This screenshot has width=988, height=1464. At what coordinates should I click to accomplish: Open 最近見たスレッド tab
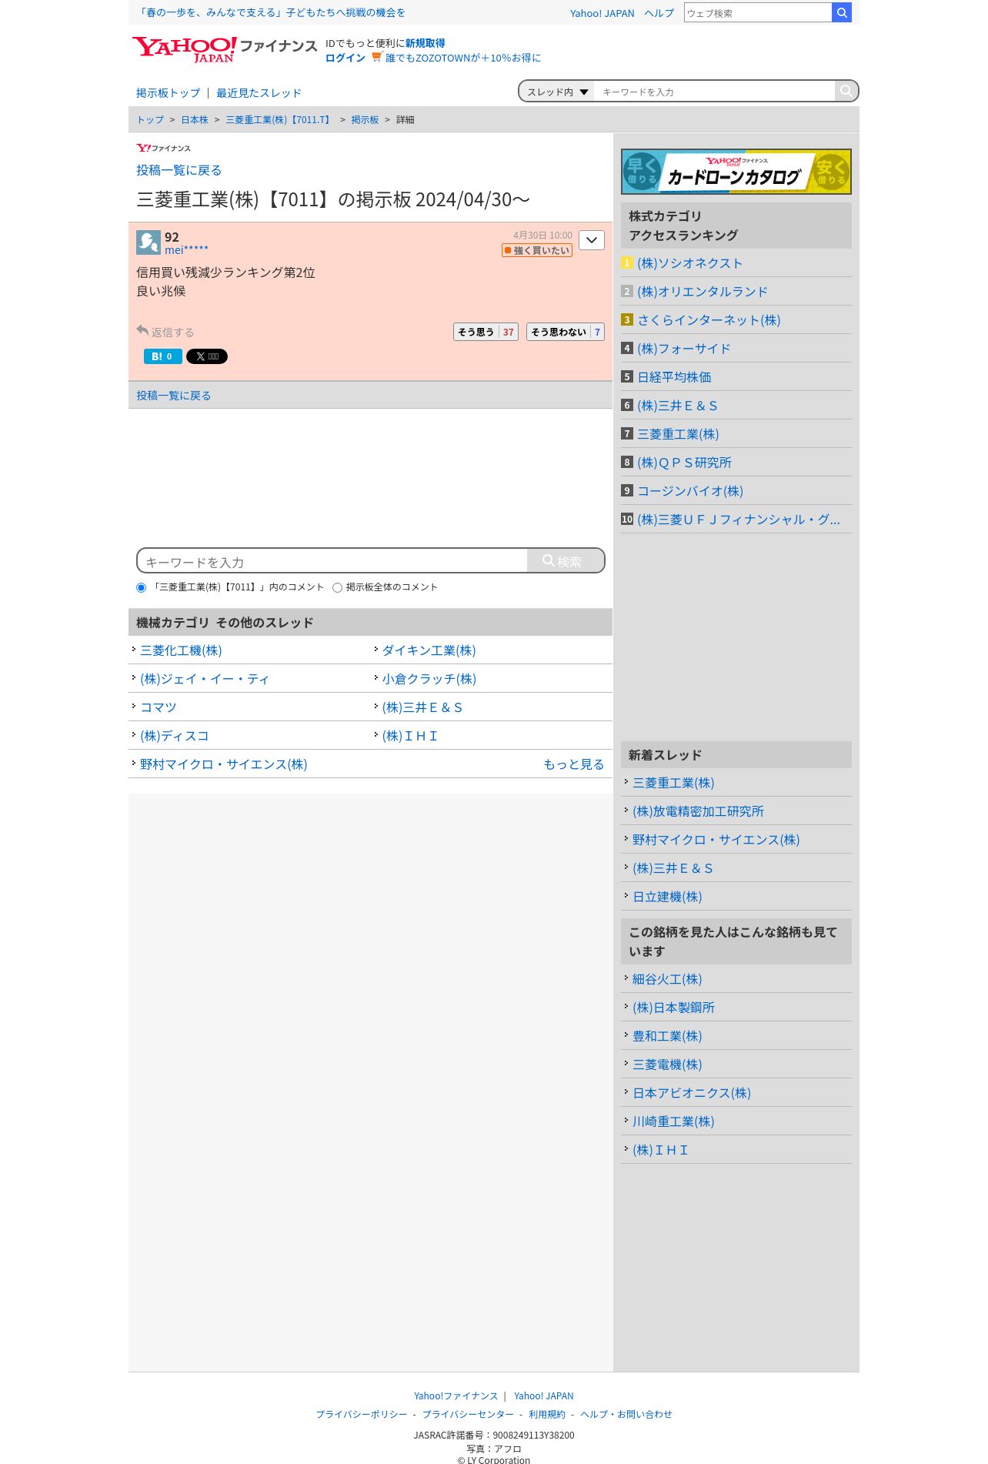[x=259, y=93]
